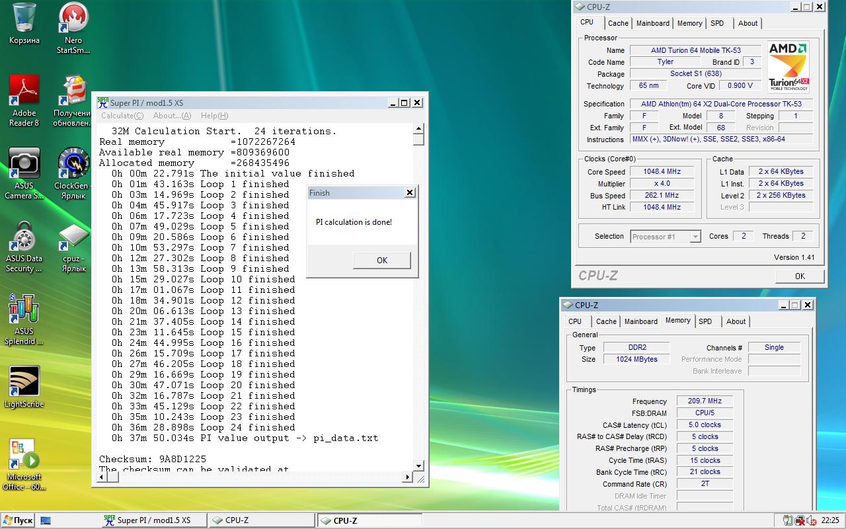Click the AMD Turion 64 X2 logo

pyautogui.click(x=788, y=67)
